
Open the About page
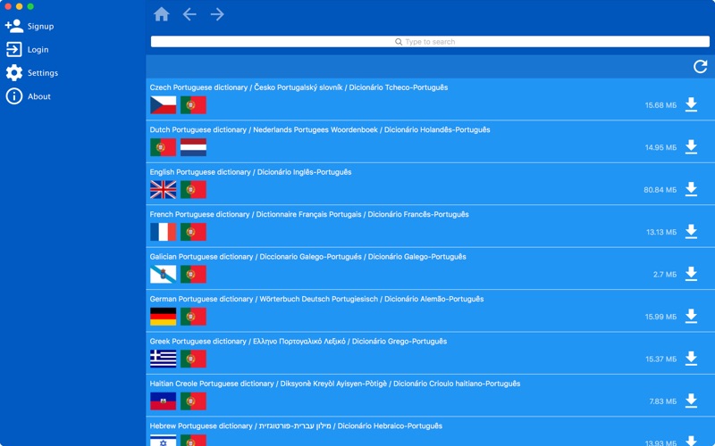(x=29, y=96)
